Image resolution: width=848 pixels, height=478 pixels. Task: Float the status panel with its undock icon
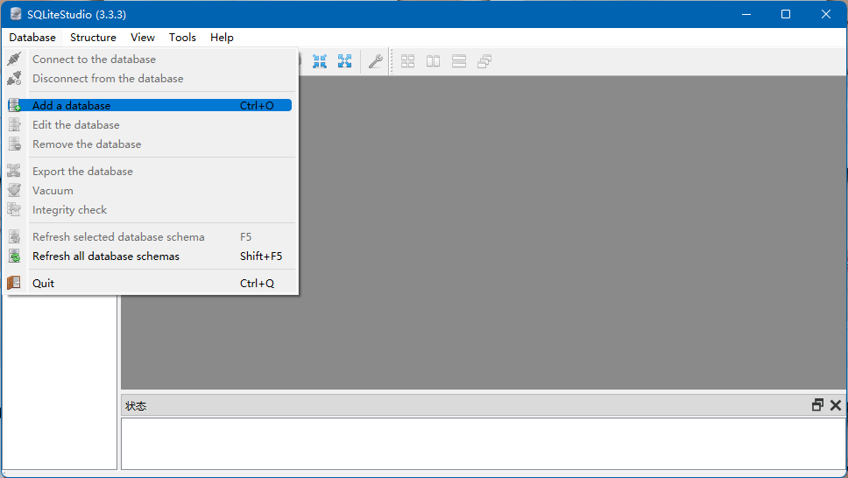817,405
